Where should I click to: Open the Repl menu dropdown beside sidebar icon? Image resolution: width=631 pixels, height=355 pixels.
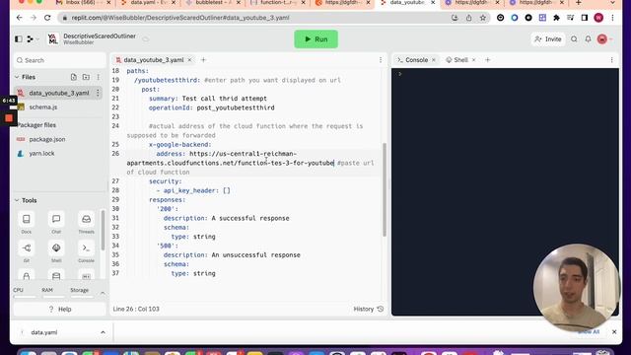click(33, 39)
